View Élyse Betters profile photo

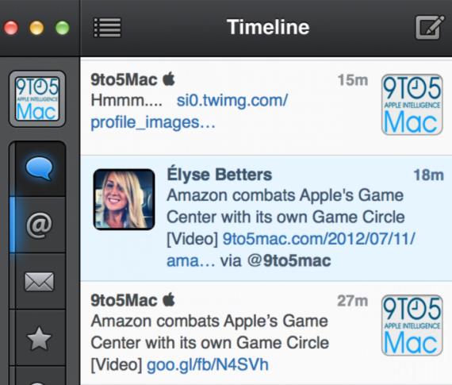(x=124, y=199)
